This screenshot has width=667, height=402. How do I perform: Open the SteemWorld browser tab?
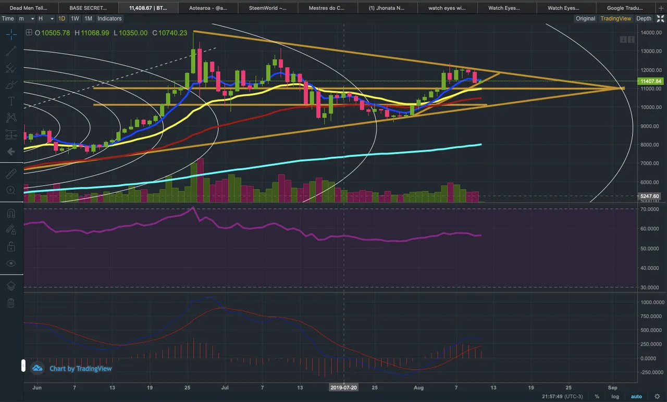(x=268, y=8)
